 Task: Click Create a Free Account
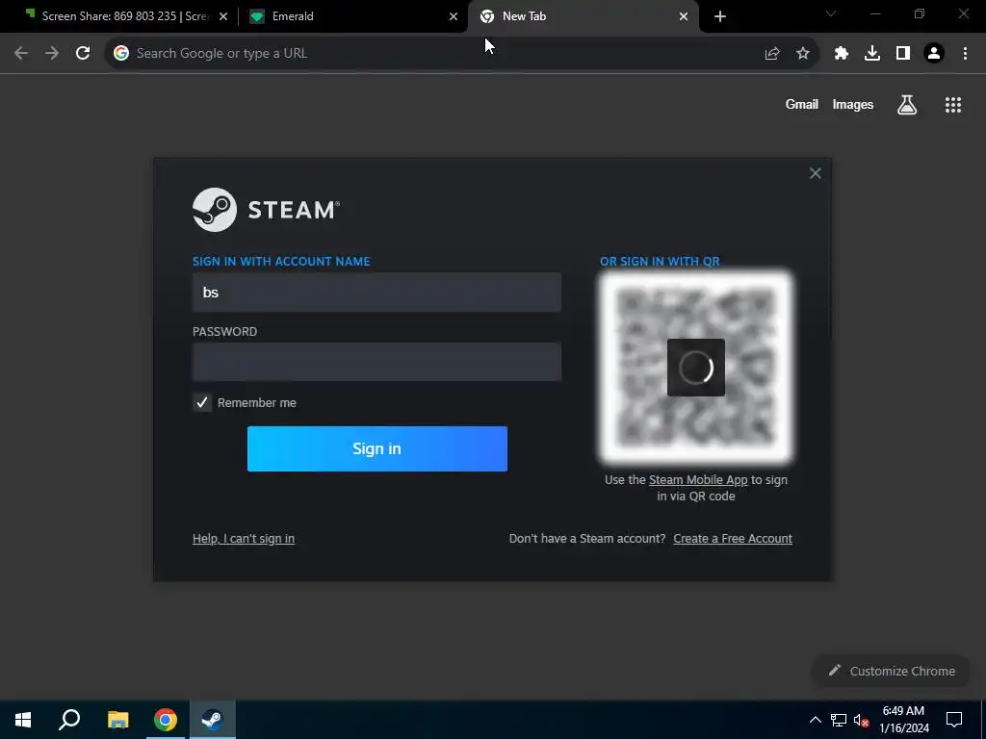pyautogui.click(x=733, y=539)
